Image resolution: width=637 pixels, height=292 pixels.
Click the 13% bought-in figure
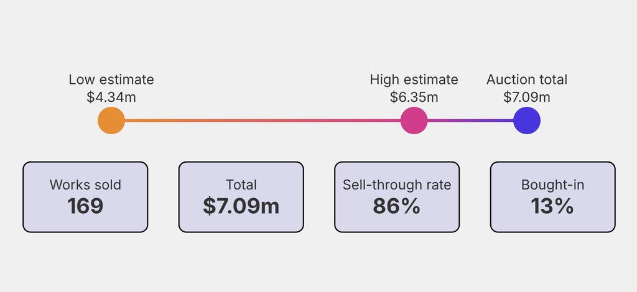tap(552, 206)
